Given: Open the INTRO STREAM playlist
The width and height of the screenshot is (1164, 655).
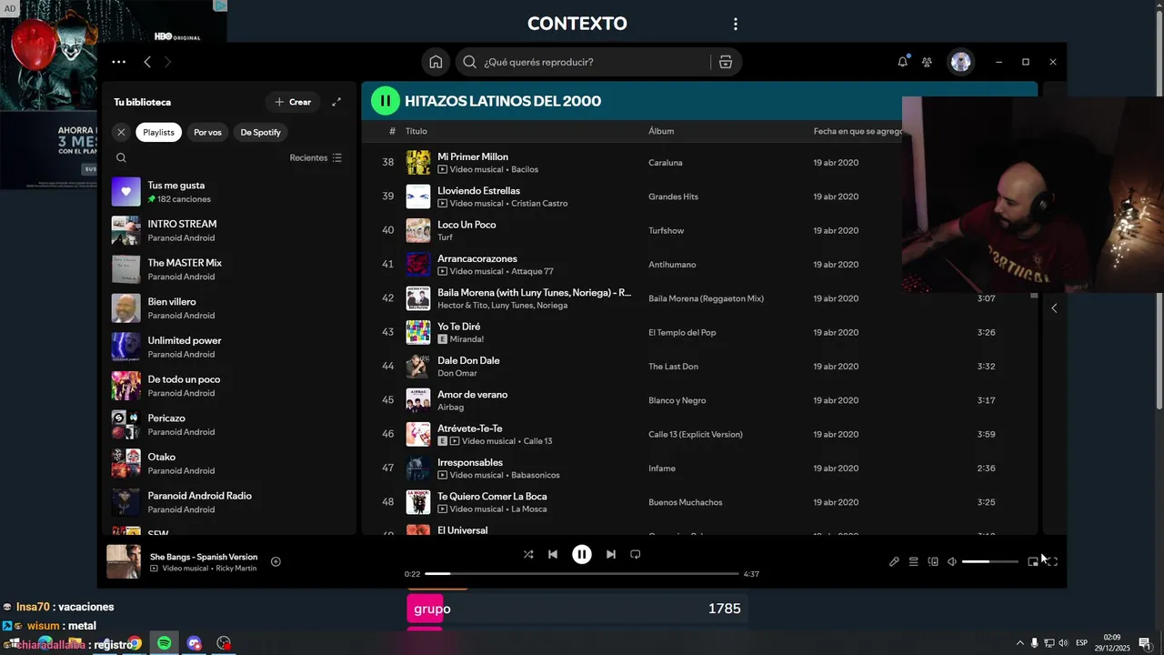Looking at the screenshot, I should 229,230.
